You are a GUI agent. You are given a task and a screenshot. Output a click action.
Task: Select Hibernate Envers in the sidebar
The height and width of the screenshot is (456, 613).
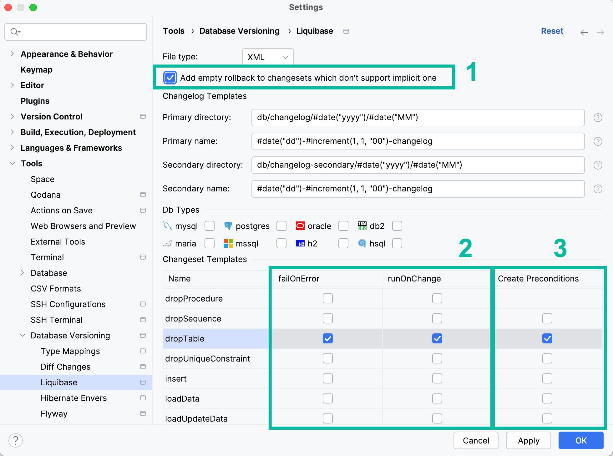74,398
